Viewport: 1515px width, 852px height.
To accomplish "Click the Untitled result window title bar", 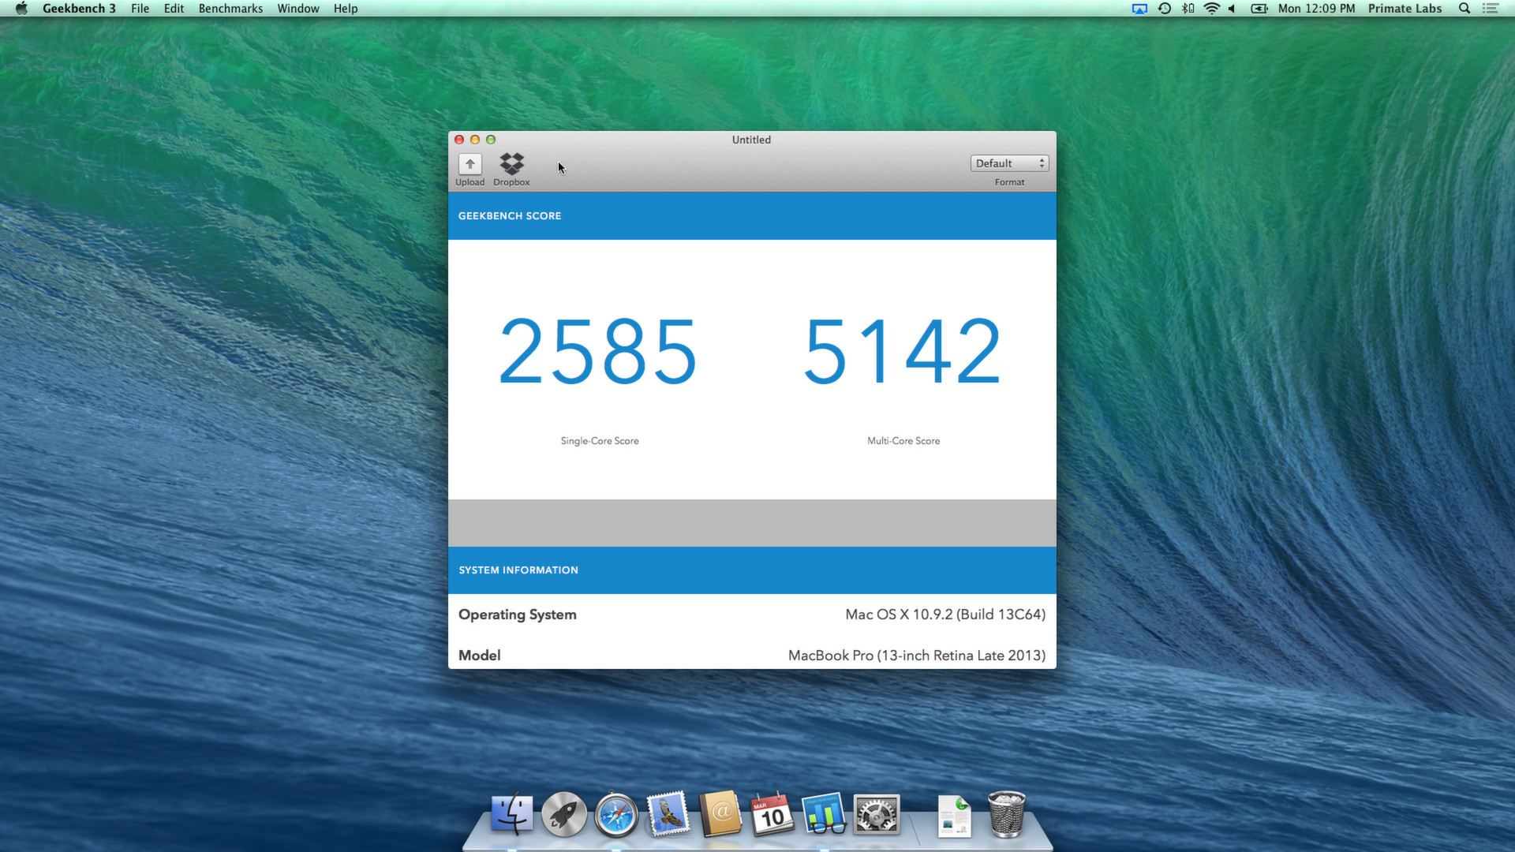I will click(750, 140).
